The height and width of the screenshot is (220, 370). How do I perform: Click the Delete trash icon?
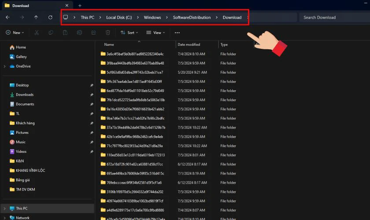click(x=108, y=33)
